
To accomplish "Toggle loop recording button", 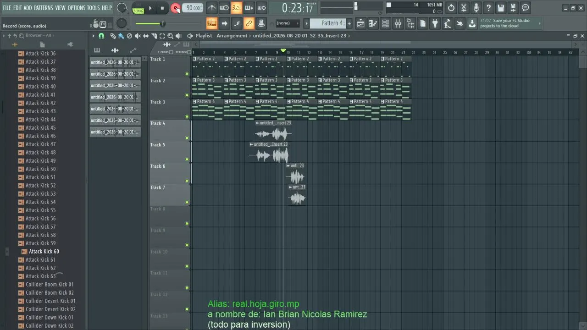I will [261, 8].
